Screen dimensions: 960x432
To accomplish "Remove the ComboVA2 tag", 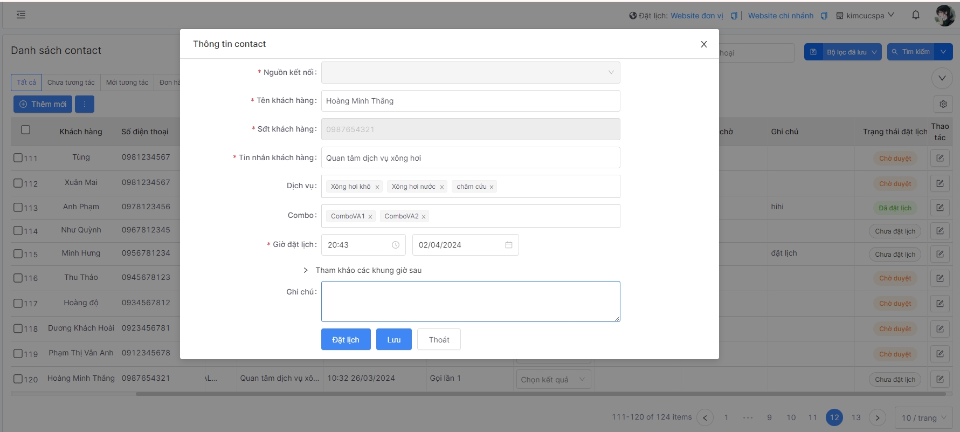I will 424,217.
